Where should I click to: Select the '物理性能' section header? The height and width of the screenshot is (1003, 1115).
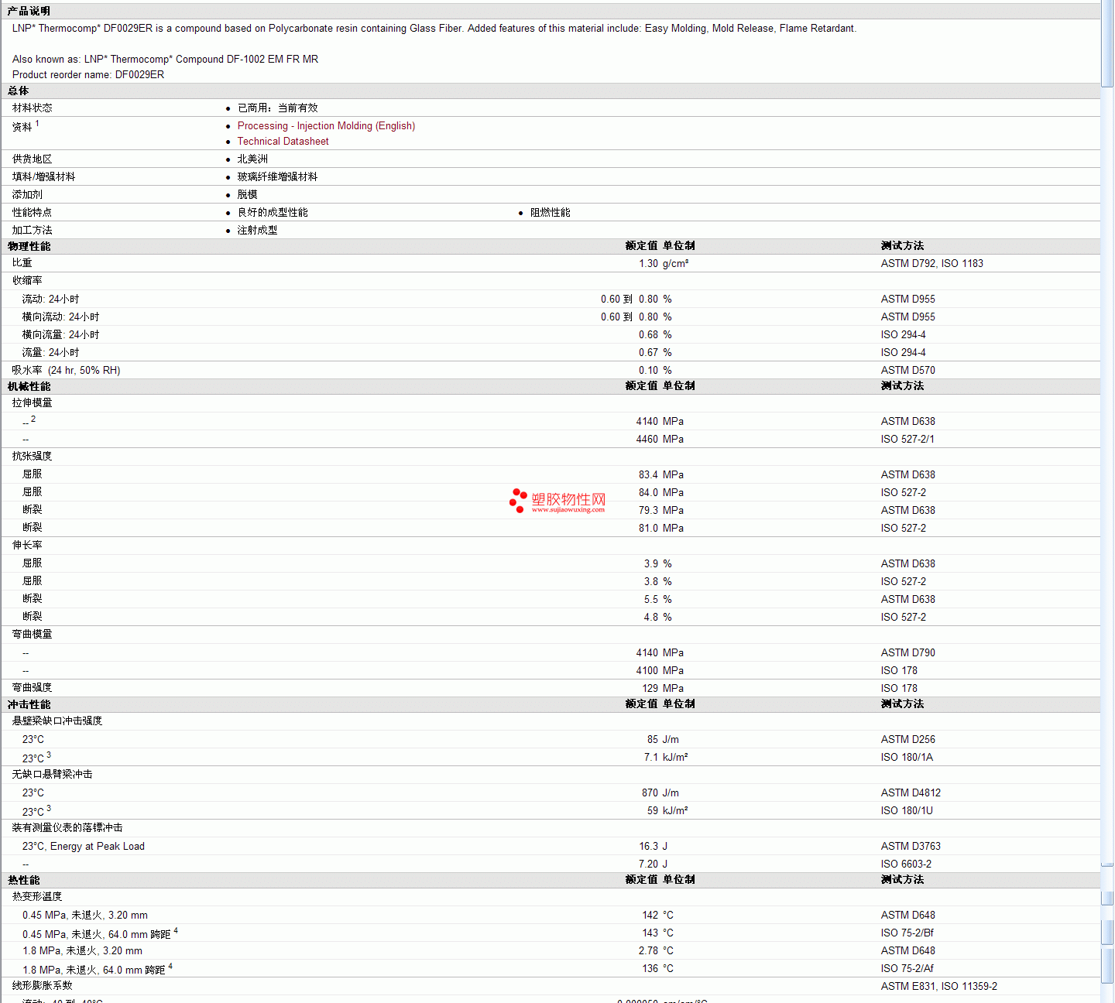tap(29, 246)
